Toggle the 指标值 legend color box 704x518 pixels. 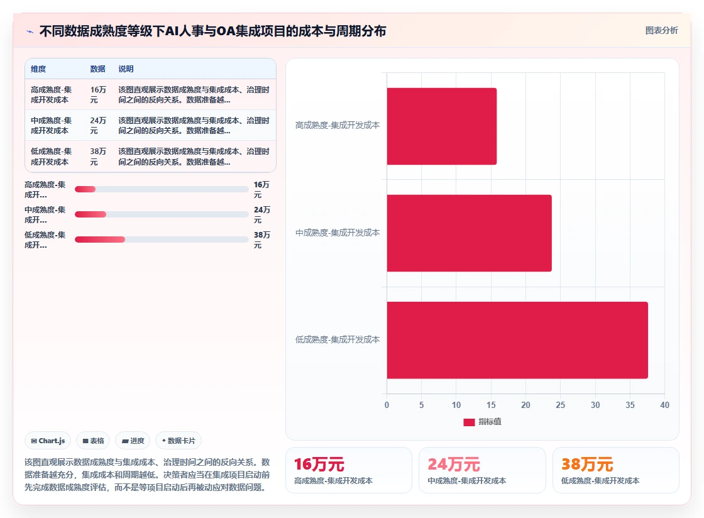pyautogui.click(x=469, y=422)
